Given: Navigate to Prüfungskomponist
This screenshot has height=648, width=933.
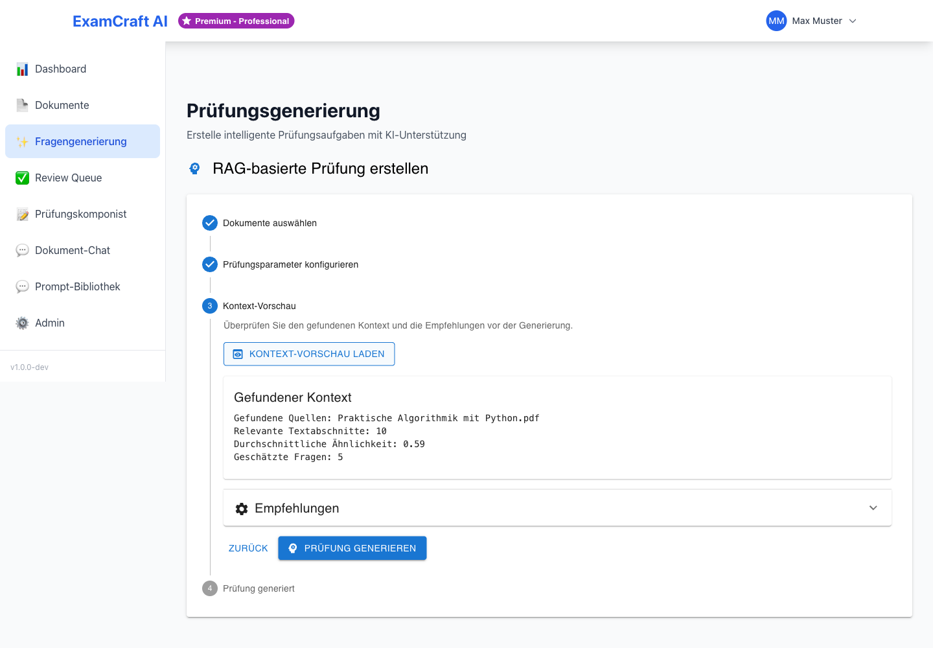Looking at the screenshot, I should click(83, 214).
